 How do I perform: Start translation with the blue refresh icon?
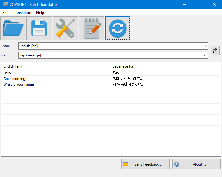(x=118, y=28)
